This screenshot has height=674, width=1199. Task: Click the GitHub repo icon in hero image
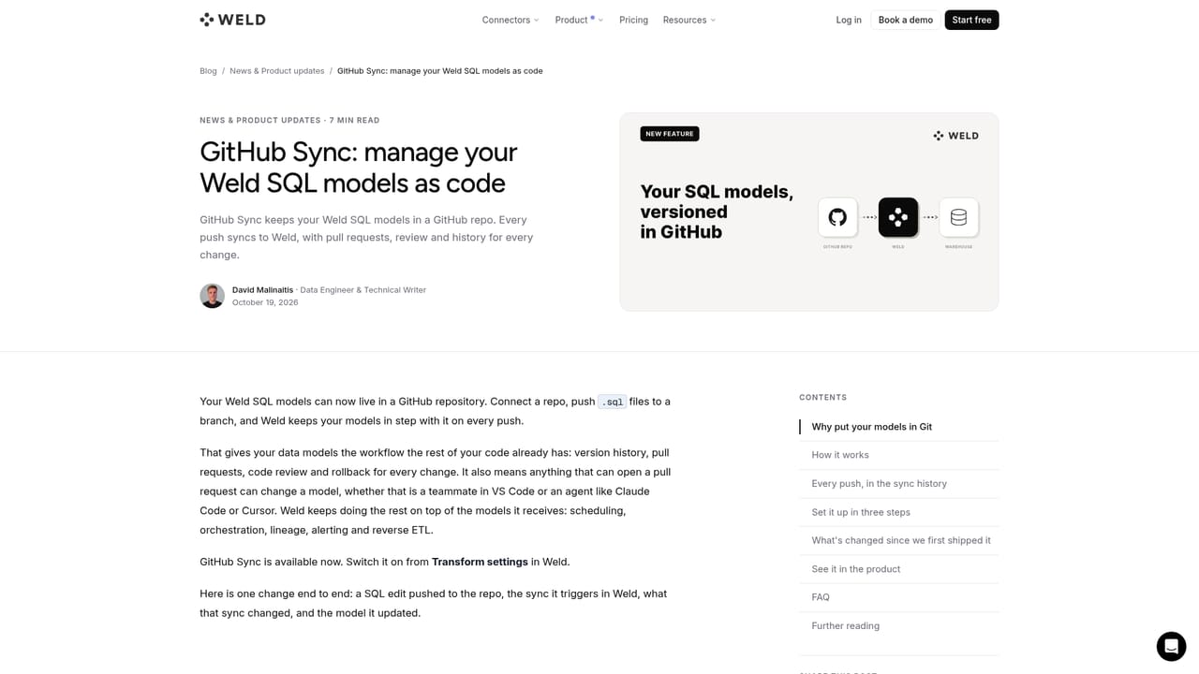tap(837, 217)
